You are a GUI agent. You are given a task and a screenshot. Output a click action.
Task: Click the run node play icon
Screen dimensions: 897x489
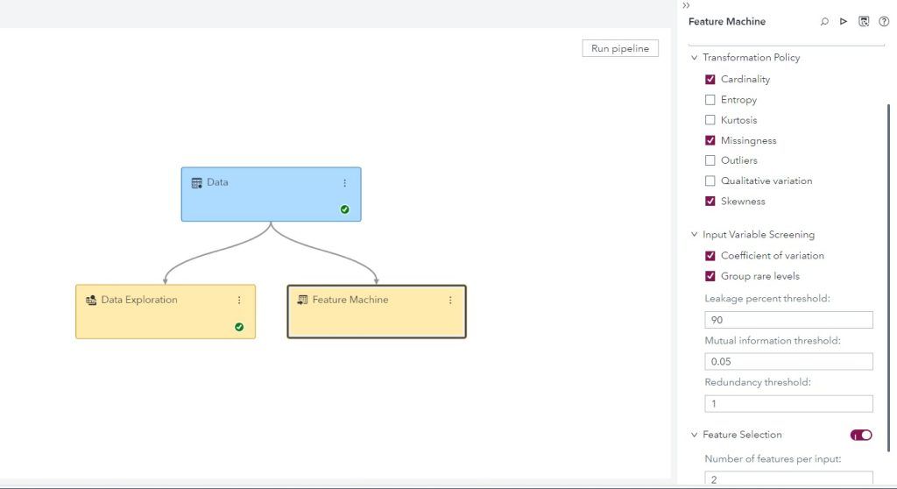[844, 22]
